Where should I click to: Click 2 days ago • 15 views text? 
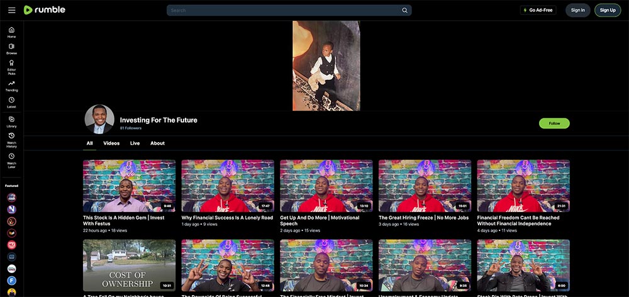[300, 231]
